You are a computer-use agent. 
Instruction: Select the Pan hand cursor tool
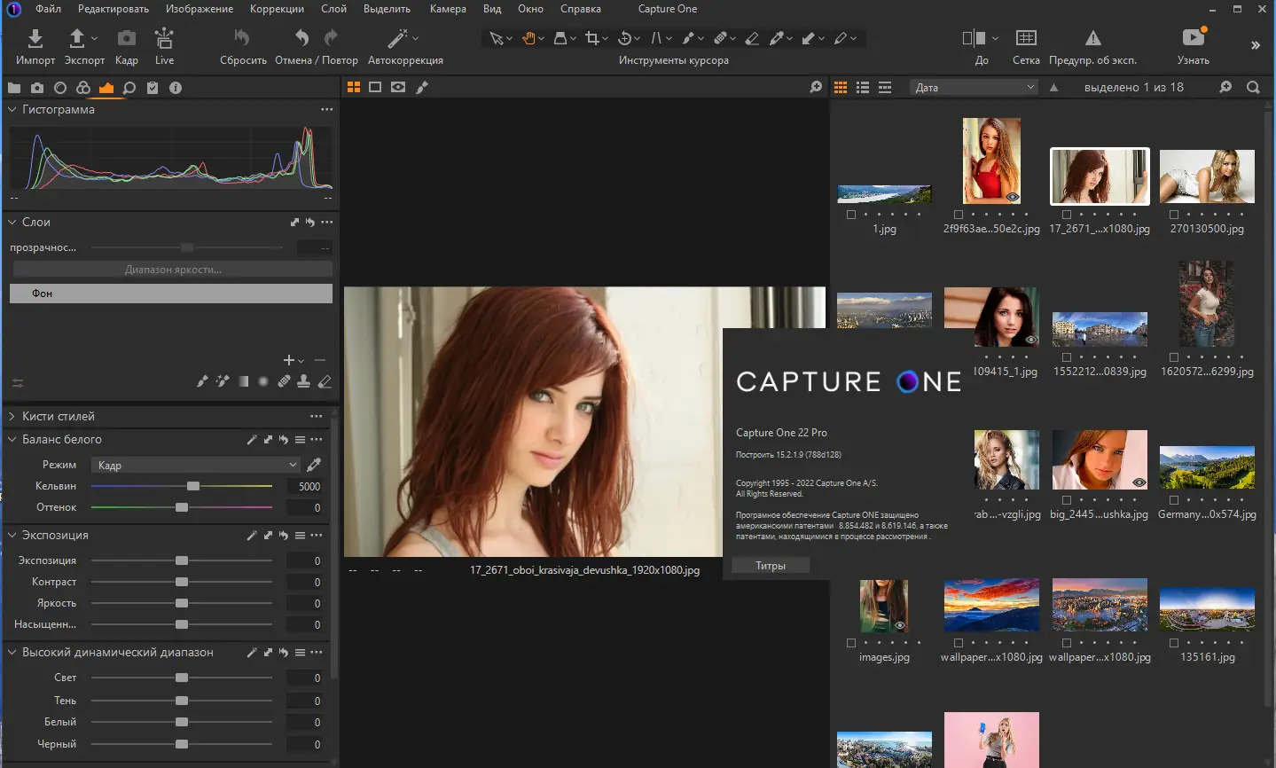coord(528,38)
